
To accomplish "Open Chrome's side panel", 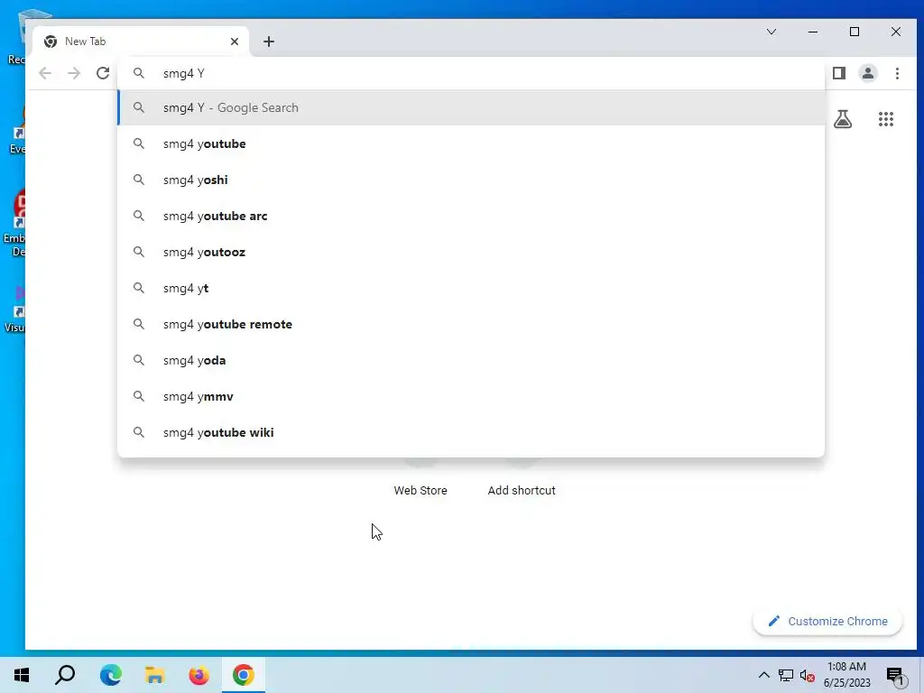I will click(839, 73).
